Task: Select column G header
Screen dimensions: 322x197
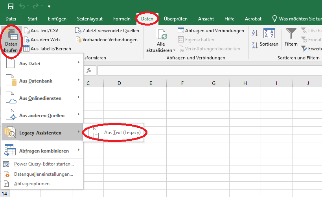Action: click(213, 83)
